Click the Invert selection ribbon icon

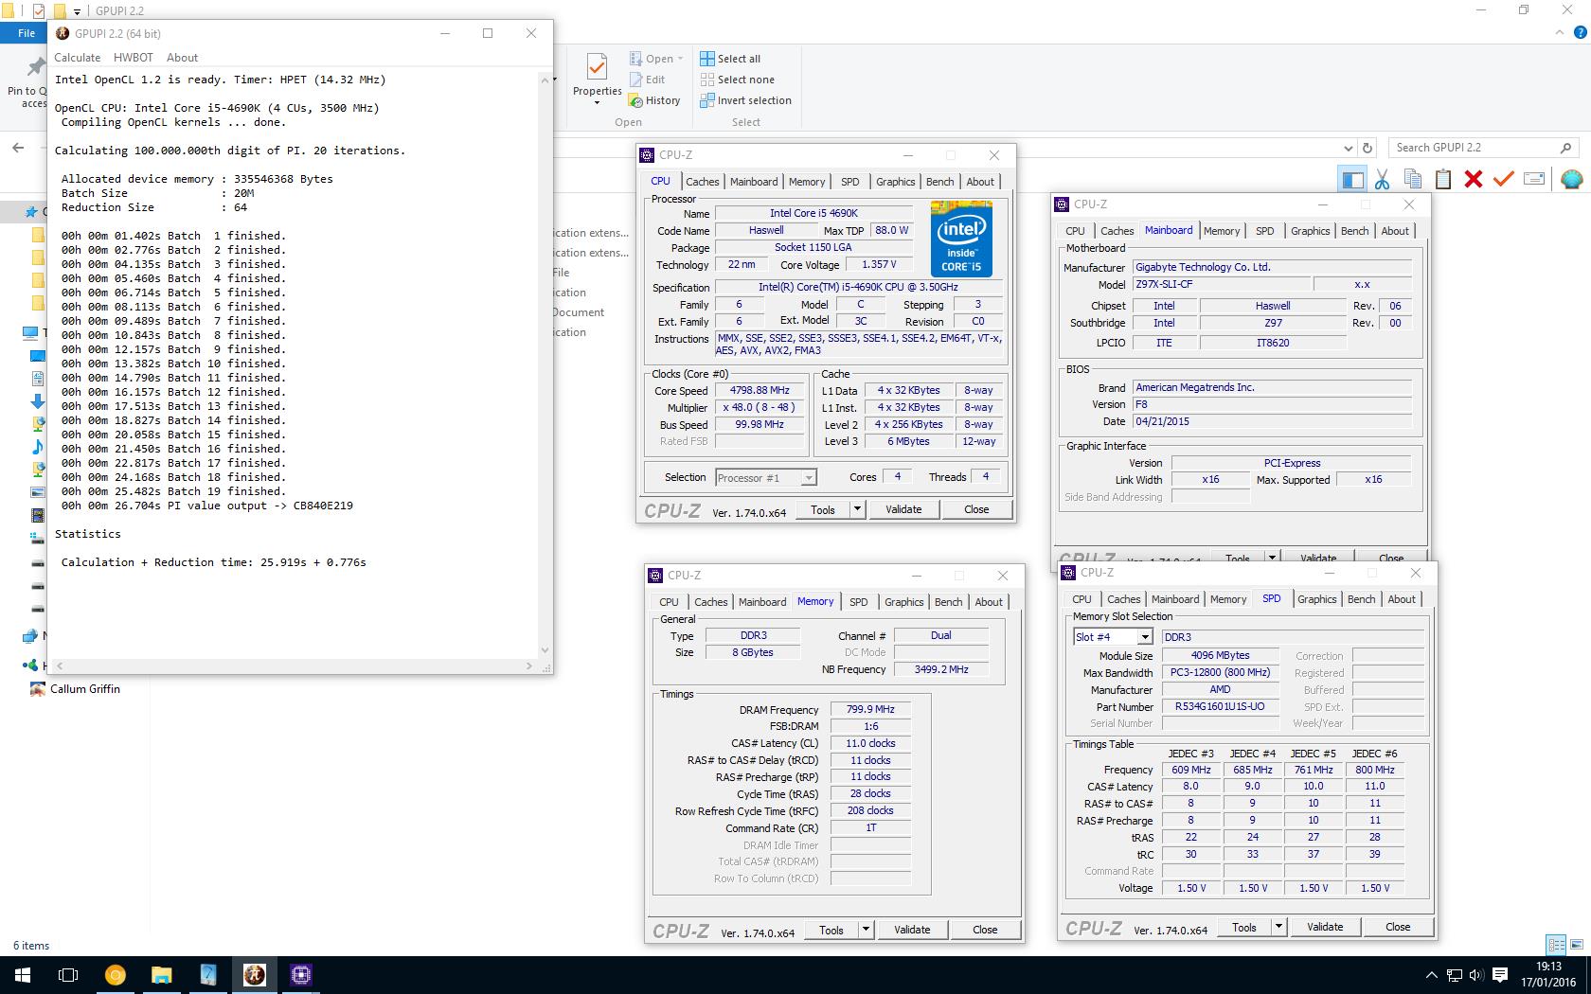706,100
